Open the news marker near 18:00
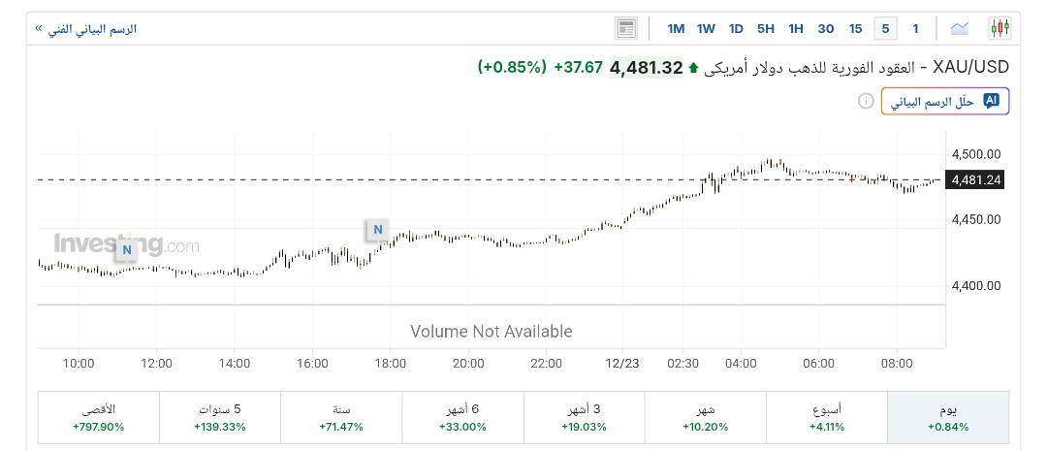The height and width of the screenshot is (451, 1047). [x=378, y=230]
